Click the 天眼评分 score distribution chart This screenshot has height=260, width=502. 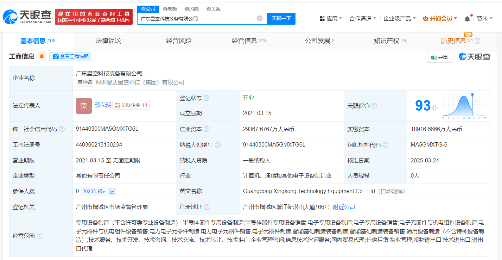464,105
